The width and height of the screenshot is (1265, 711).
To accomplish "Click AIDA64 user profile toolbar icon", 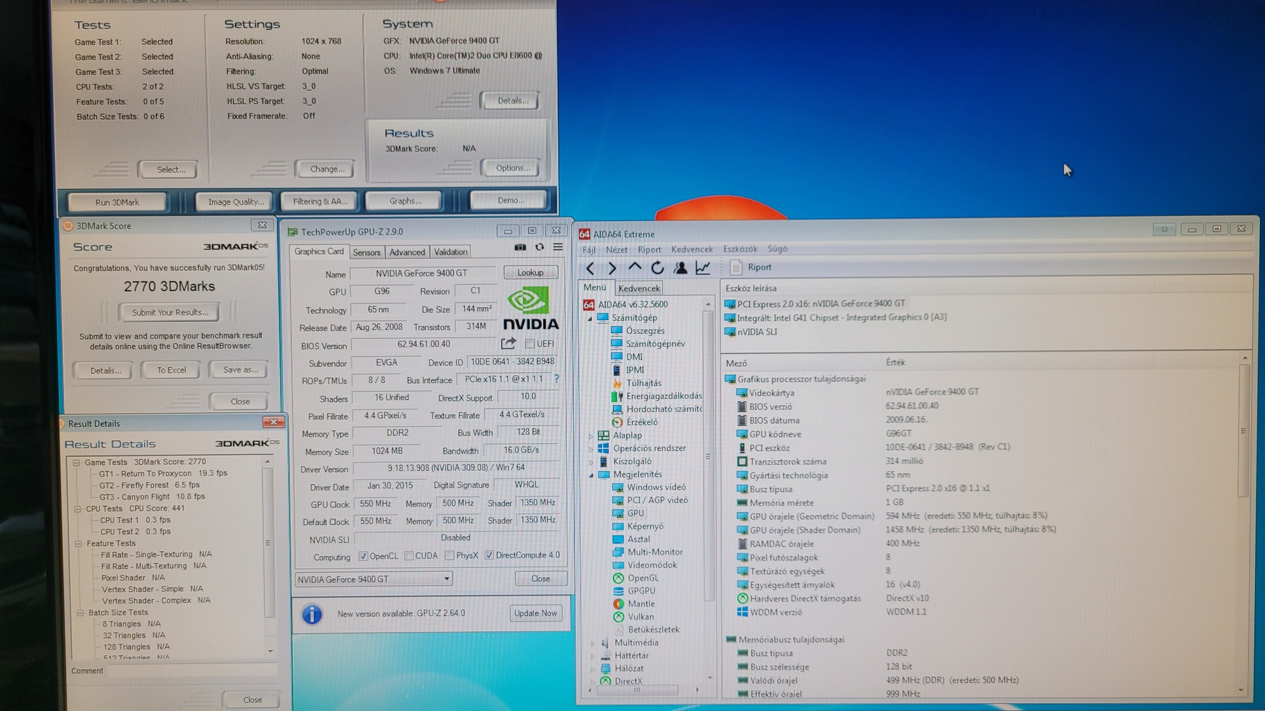I will coord(680,268).
